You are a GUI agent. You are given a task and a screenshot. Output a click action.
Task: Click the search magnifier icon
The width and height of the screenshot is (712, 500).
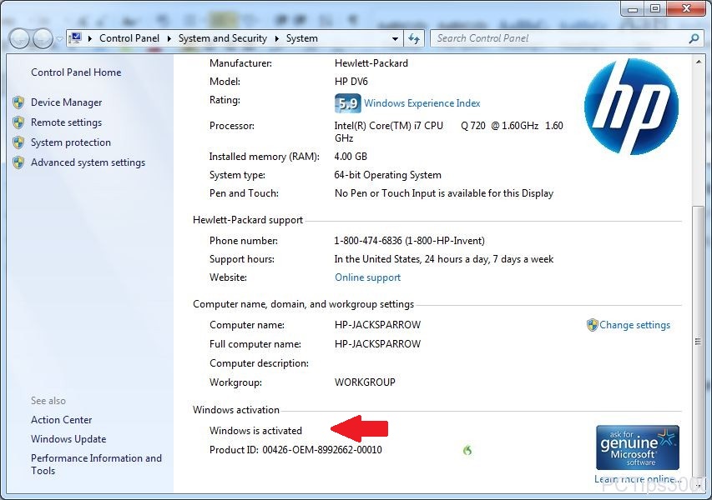tap(694, 38)
